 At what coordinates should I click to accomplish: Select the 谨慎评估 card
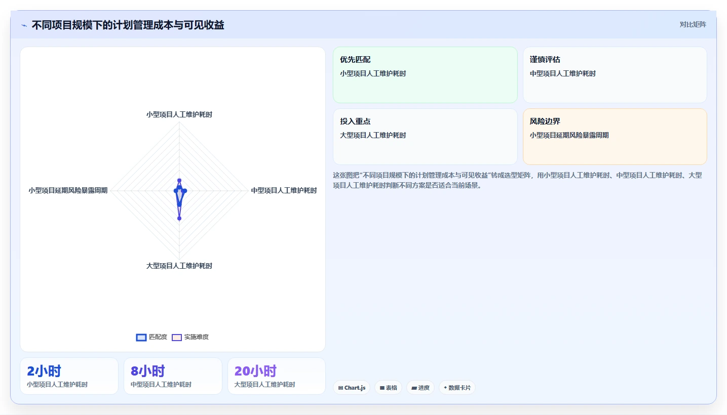(615, 75)
